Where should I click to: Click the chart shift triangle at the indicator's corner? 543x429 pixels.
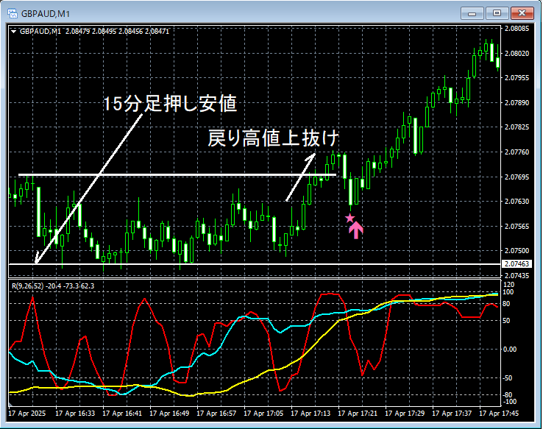pyautogui.click(x=11, y=404)
